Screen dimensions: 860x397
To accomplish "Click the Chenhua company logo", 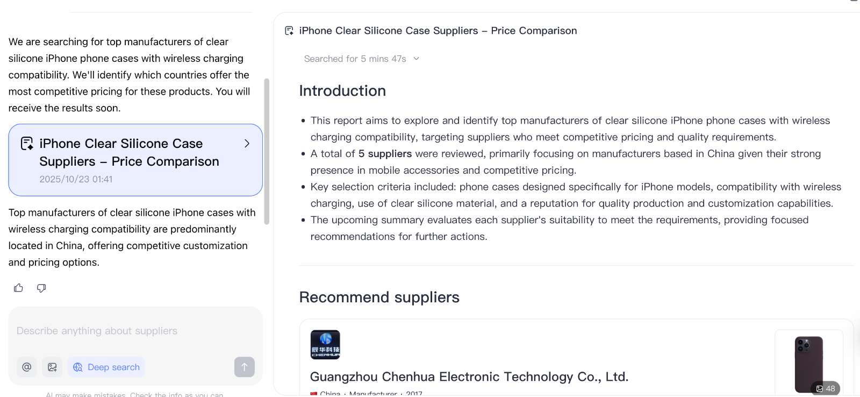I will 325,345.
